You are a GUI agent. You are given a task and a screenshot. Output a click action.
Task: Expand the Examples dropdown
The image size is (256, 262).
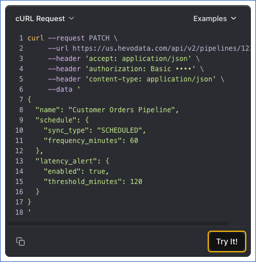[x=215, y=19]
